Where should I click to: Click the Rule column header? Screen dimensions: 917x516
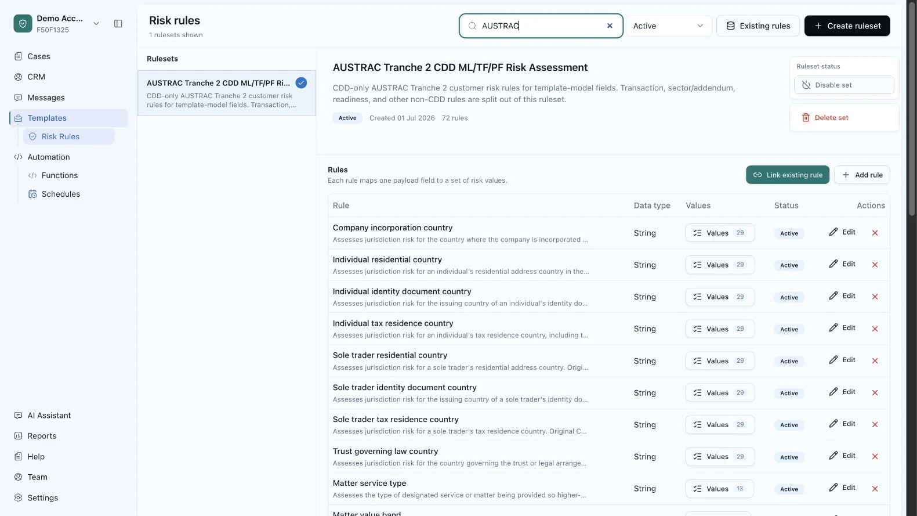tap(341, 205)
